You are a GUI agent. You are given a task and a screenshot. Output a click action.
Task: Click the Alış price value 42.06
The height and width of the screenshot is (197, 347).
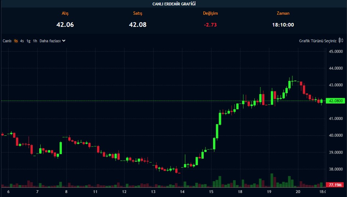click(x=65, y=25)
